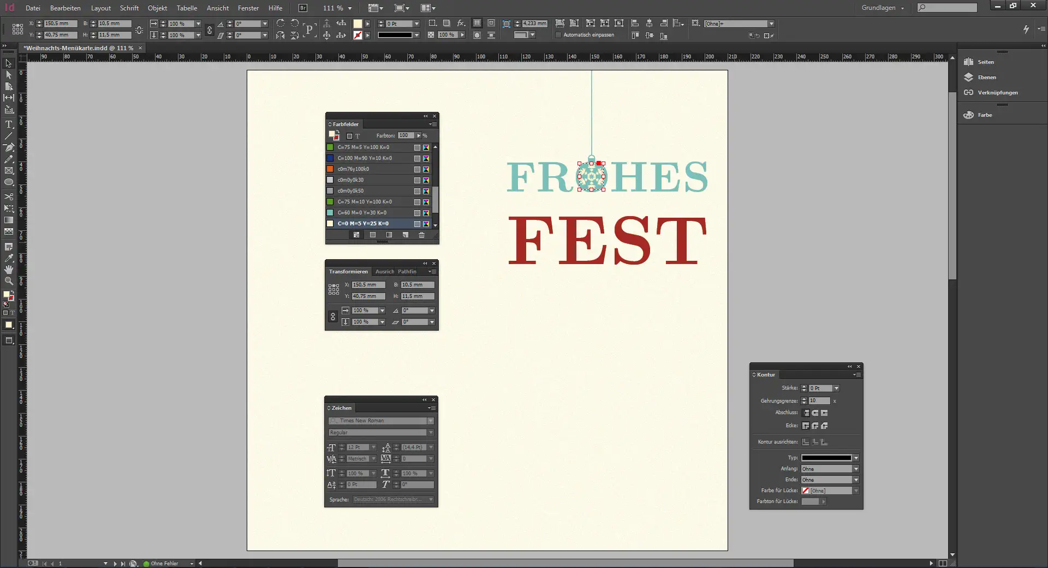
Task: Select the C=60 M=0 Y=30 K=0 swatch
Action: click(361, 213)
